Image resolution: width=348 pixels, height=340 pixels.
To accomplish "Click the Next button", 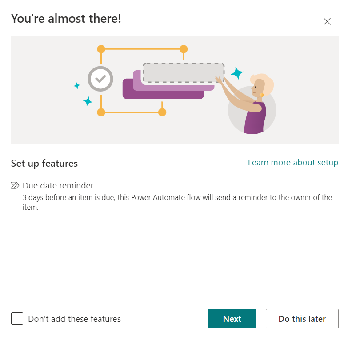I will (232, 319).
